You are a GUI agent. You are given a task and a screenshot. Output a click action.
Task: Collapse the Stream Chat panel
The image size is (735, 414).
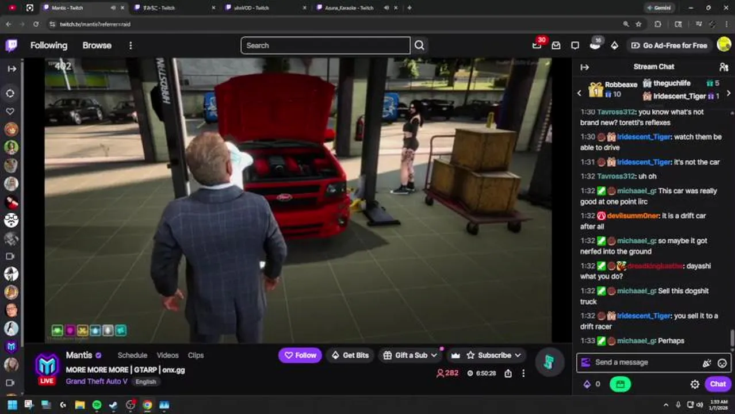585,67
